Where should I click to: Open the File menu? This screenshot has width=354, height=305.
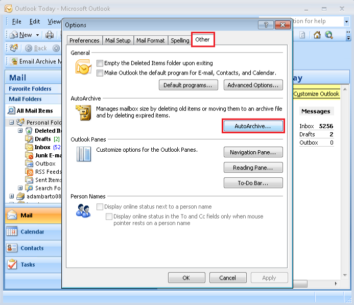16,21
